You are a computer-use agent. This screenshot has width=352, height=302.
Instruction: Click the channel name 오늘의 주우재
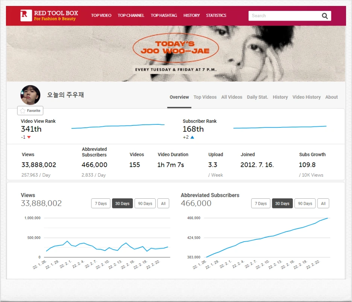65,95
